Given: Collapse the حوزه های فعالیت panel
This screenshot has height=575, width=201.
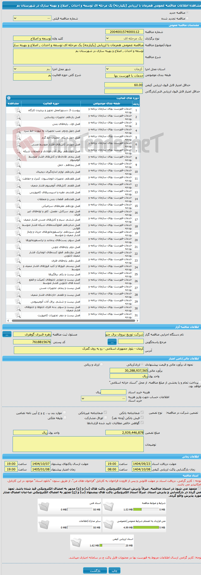Looking at the screenshot, I should pos(9,98).
